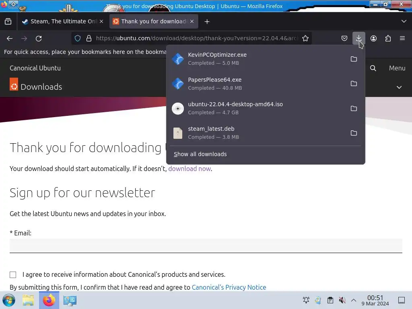Viewport: 412px width, 309px height.
Task: Click the Ubuntu logo beside Downloads
Action: (14, 84)
